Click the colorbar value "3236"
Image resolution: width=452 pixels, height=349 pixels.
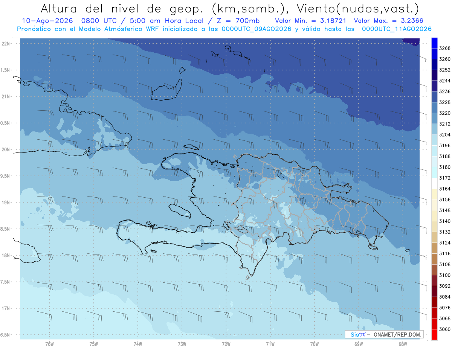click(x=445, y=91)
